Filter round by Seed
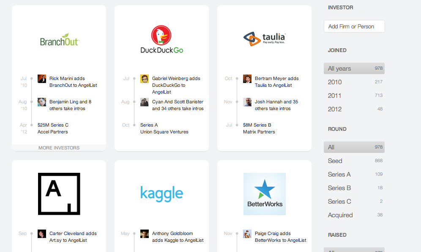Screen dimensions: 421x252 click(x=354, y=161)
